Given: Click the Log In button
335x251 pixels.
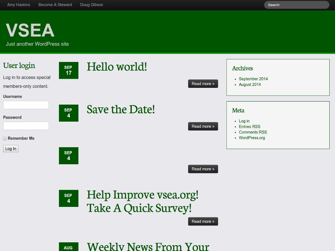Looking at the screenshot, I should pos(11,149).
